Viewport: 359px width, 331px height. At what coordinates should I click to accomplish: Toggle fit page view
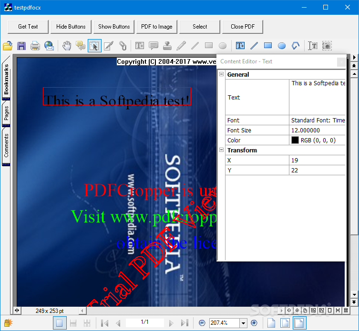[285, 323]
